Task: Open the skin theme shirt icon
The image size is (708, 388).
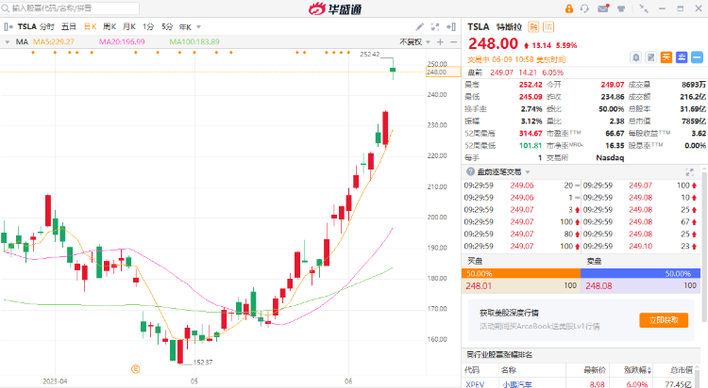Action: tap(621, 8)
